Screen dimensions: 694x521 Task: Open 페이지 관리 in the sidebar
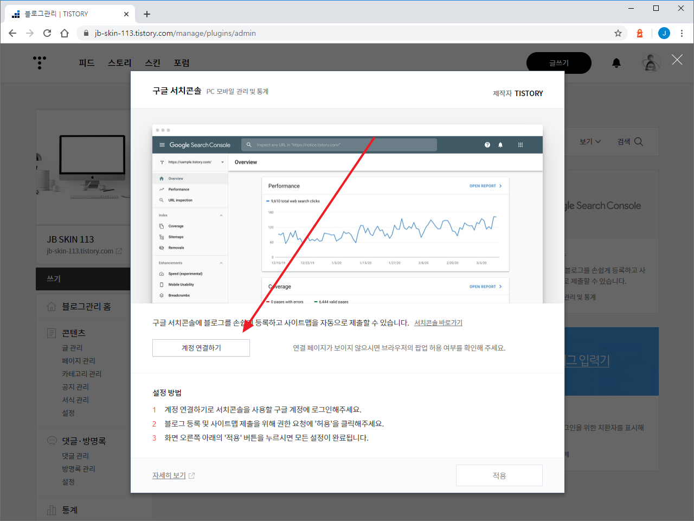tap(79, 361)
